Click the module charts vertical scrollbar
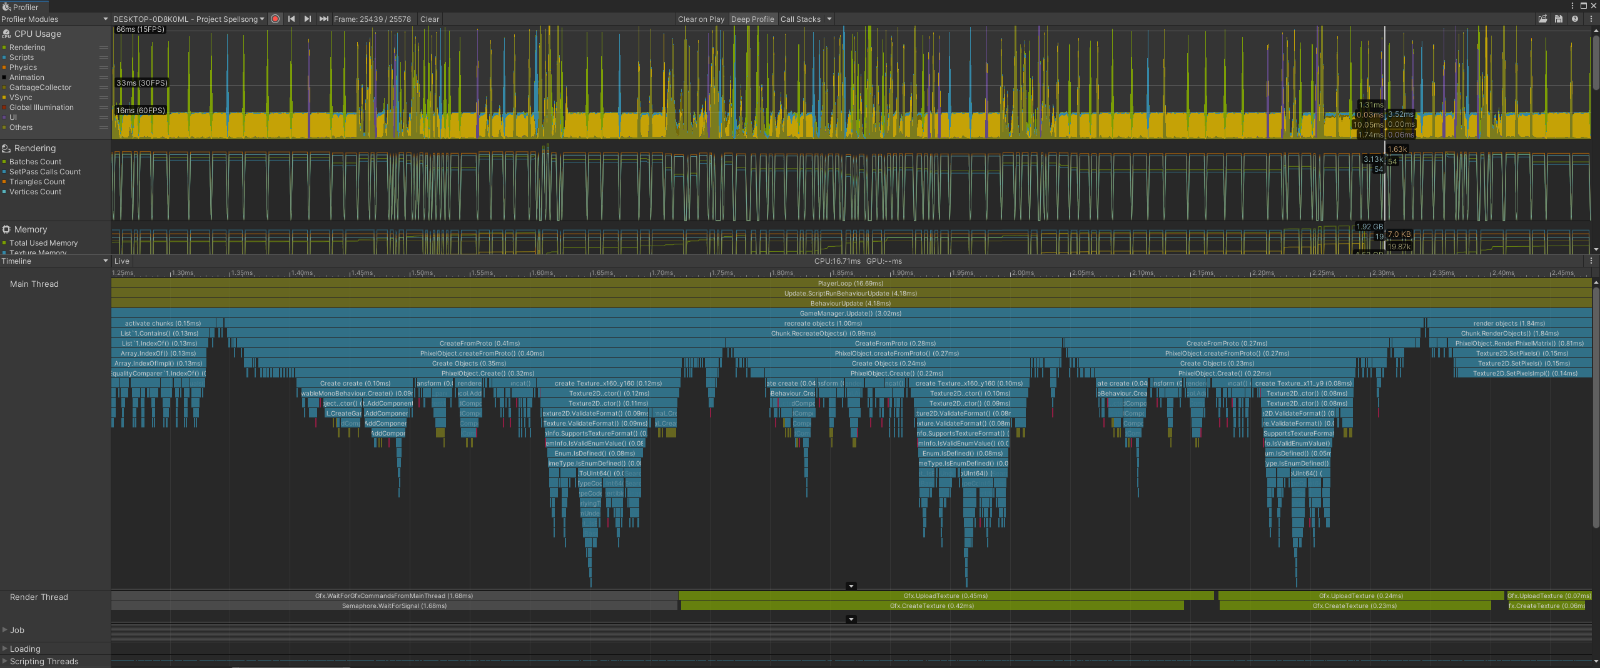The width and height of the screenshot is (1600, 668). coord(1596,62)
